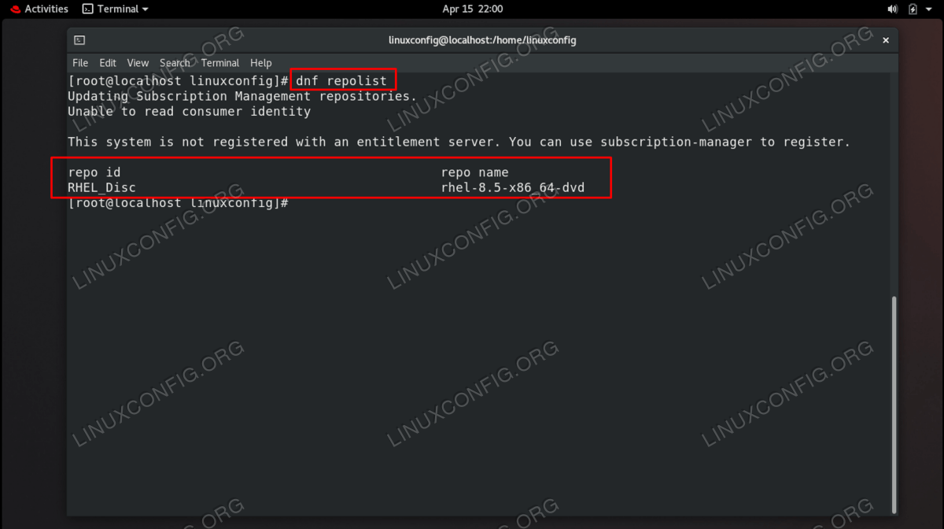944x529 pixels.
Task: Click 'Updating Subscription Management repositories.' line
Action: pos(242,96)
